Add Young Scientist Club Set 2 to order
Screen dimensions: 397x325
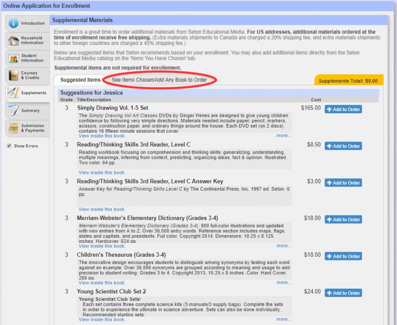point(343,293)
